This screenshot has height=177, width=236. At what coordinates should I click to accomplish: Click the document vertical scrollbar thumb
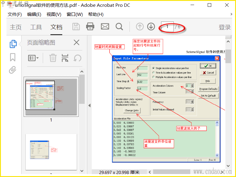coord(228,56)
